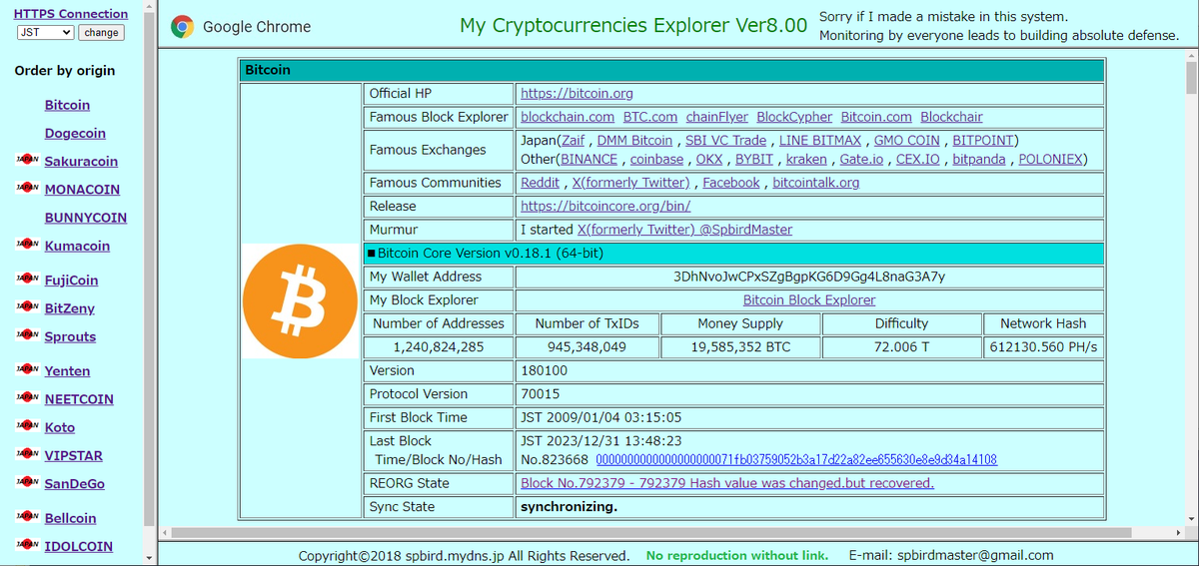The height and width of the screenshot is (566, 1199).
Task: Open the BlockCypher explorer link
Action: [x=794, y=118]
